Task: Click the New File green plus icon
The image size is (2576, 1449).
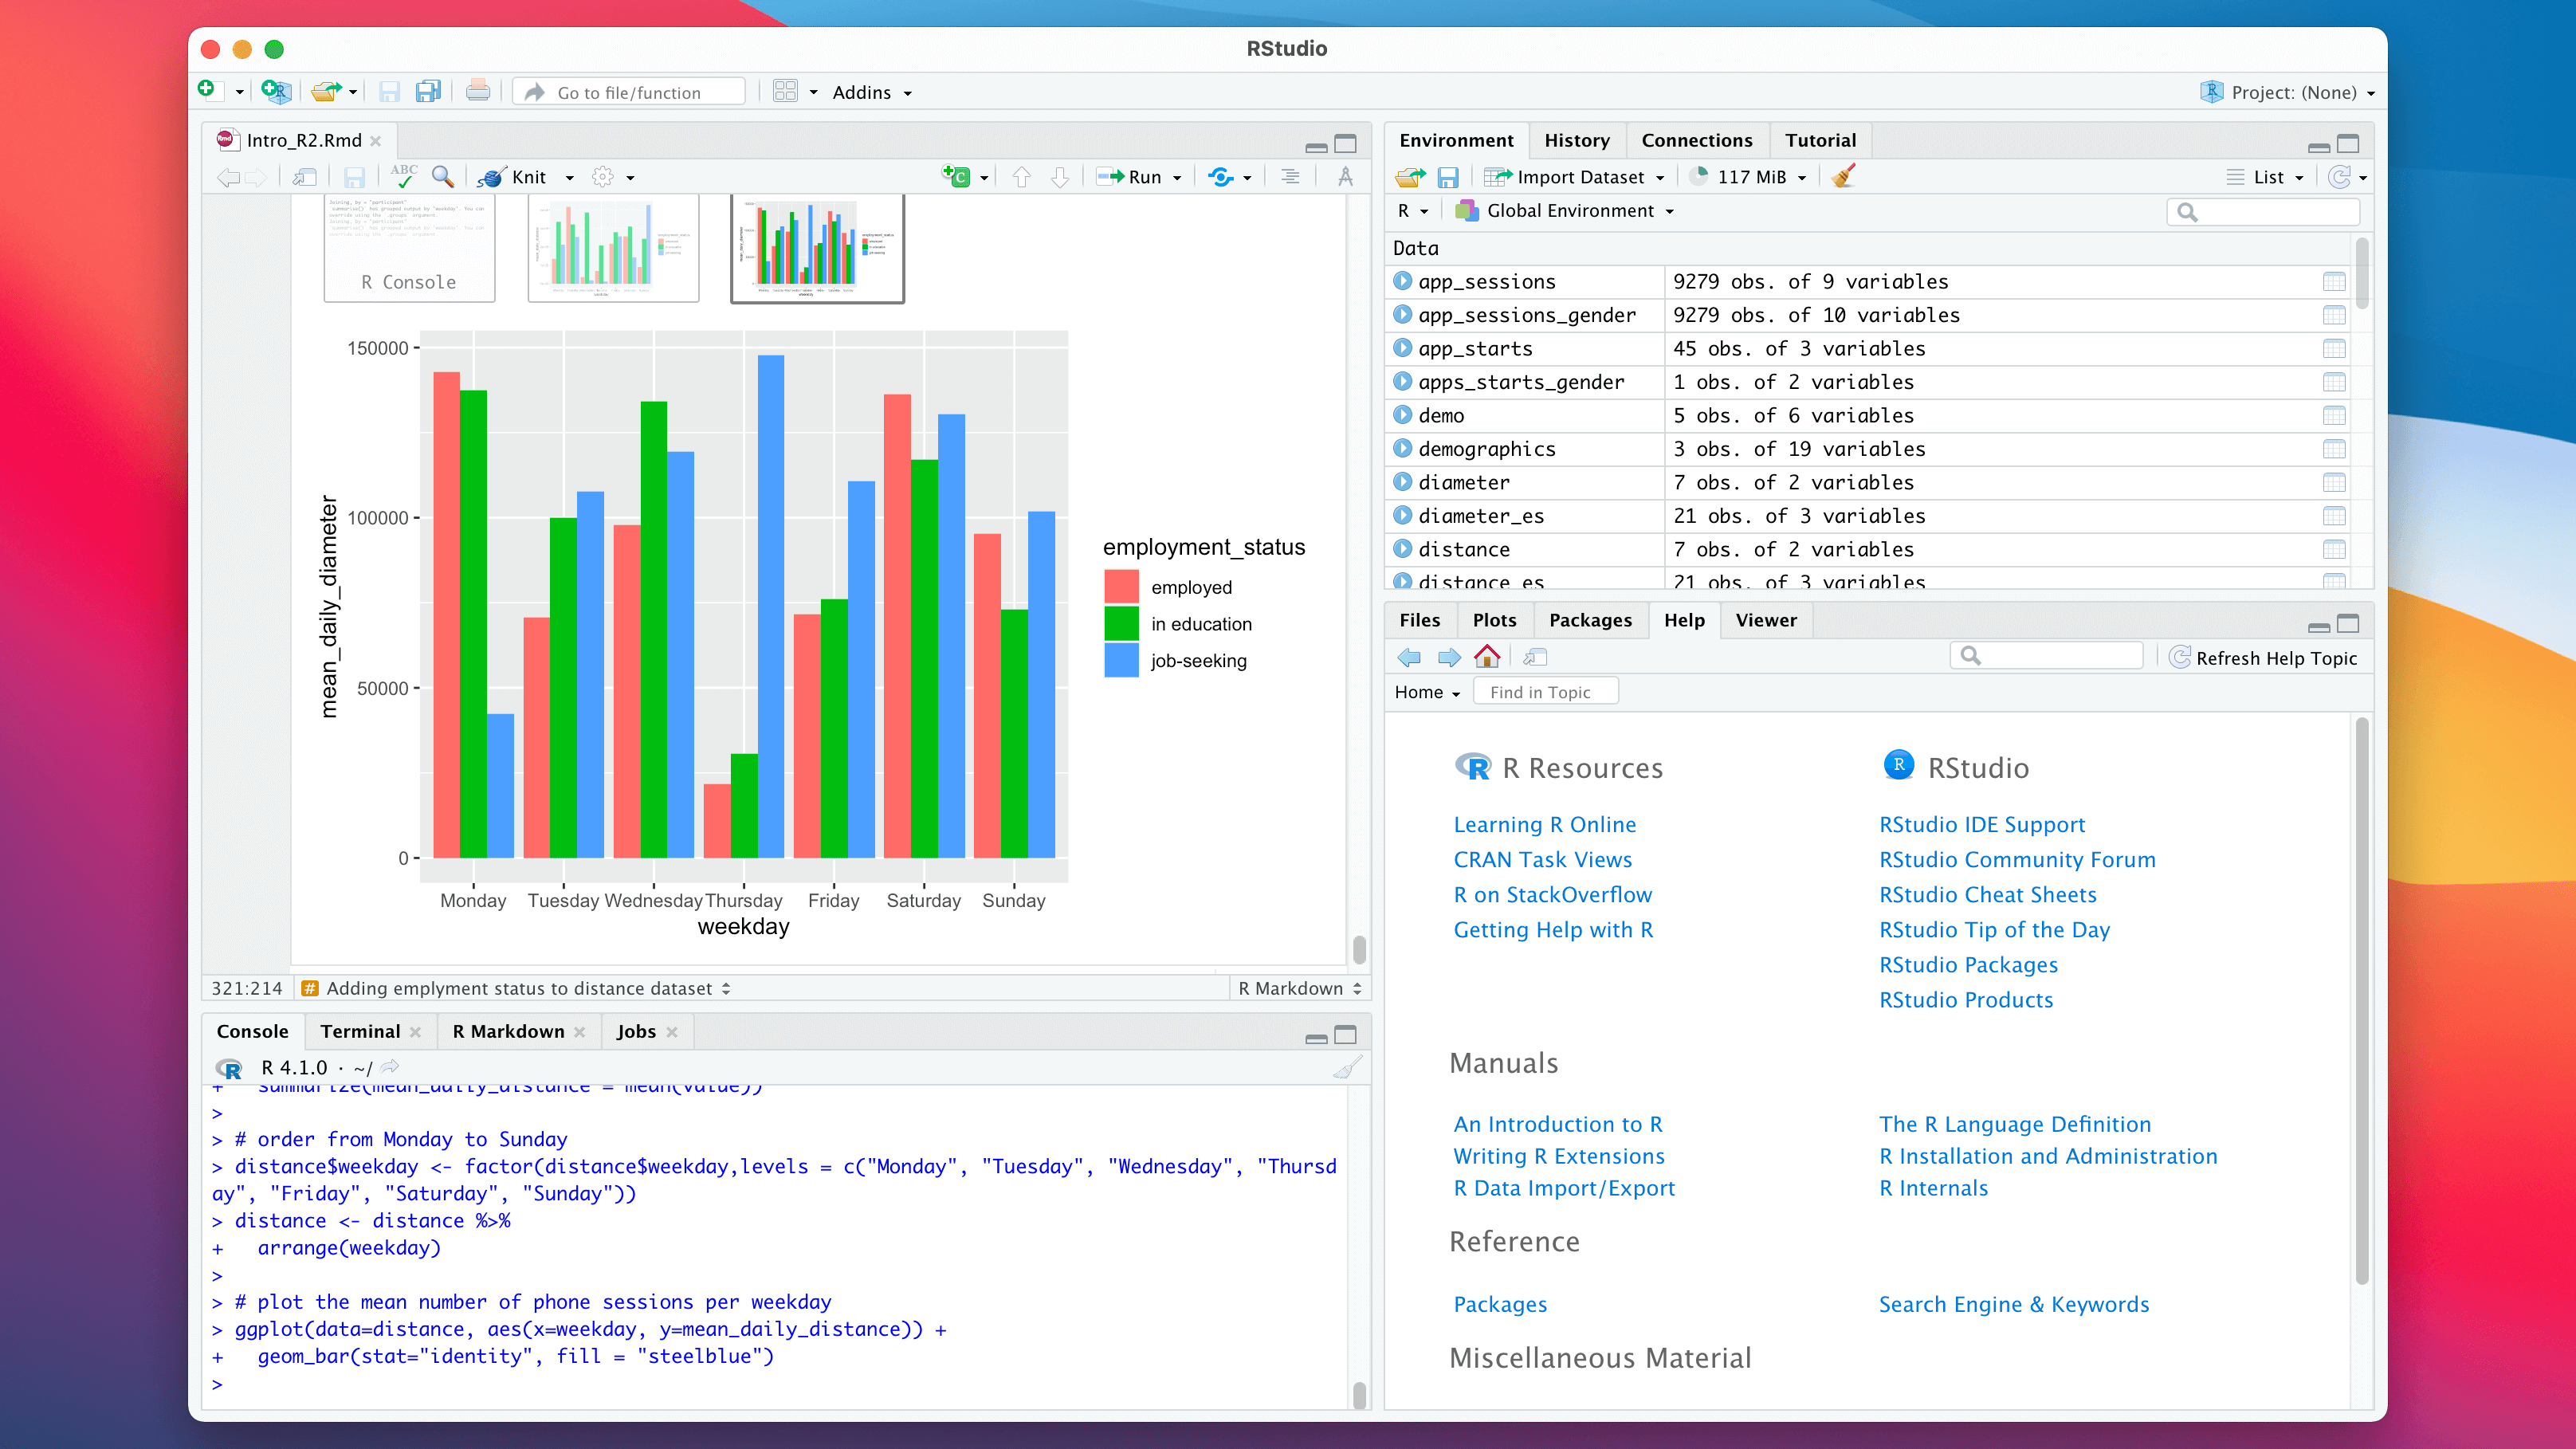Action: click(x=207, y=91)
